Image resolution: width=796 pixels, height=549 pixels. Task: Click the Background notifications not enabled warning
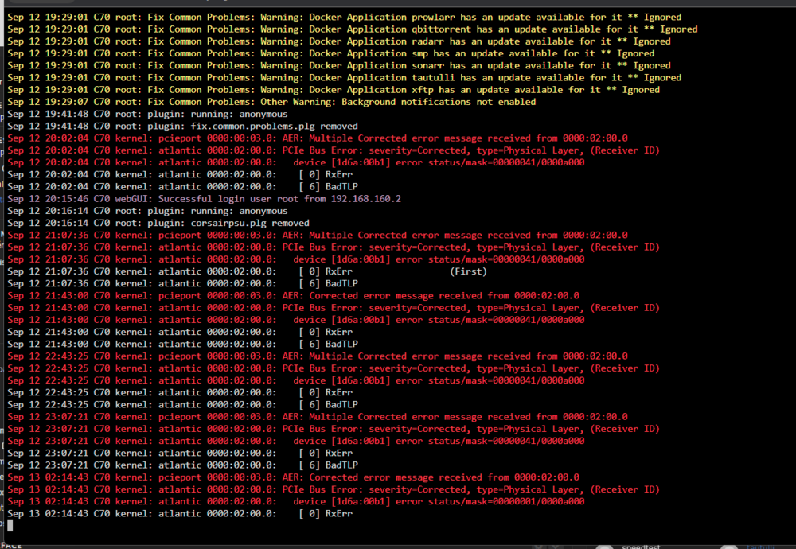point(271,102)
